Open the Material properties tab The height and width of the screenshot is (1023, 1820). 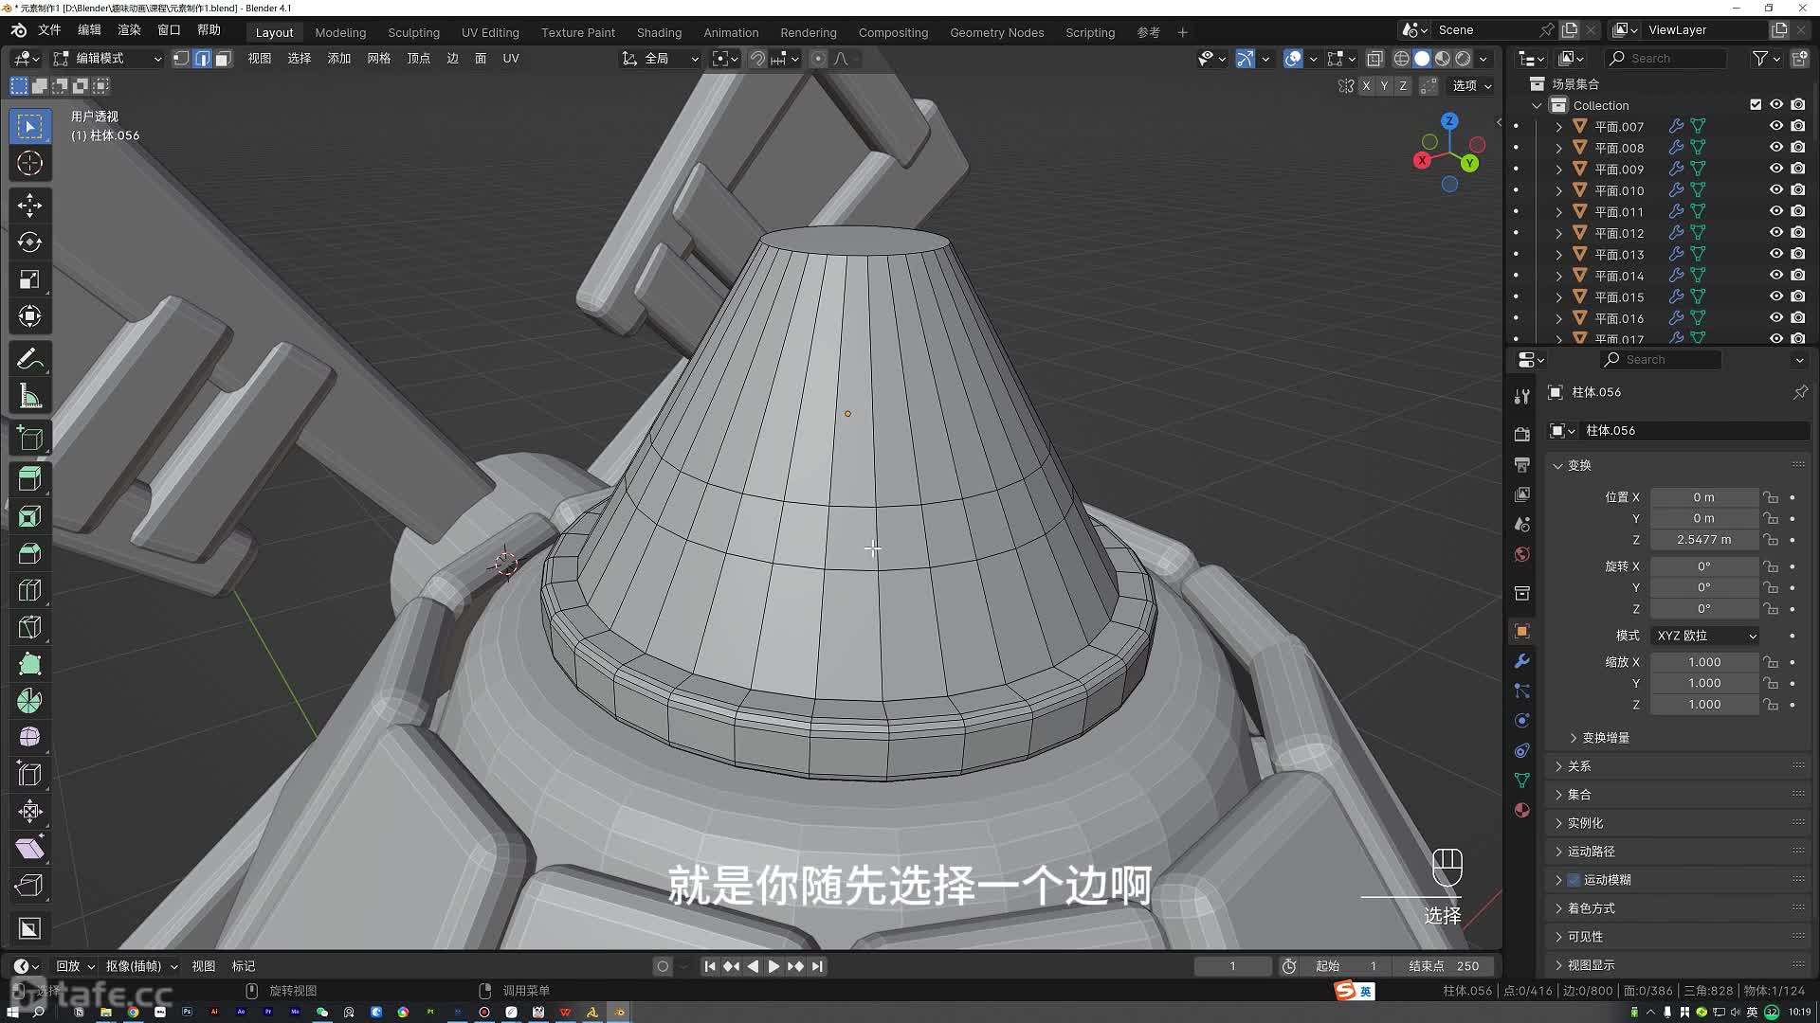(1522, 810)
